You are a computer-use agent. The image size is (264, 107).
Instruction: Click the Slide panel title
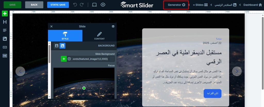pos(82,26)
